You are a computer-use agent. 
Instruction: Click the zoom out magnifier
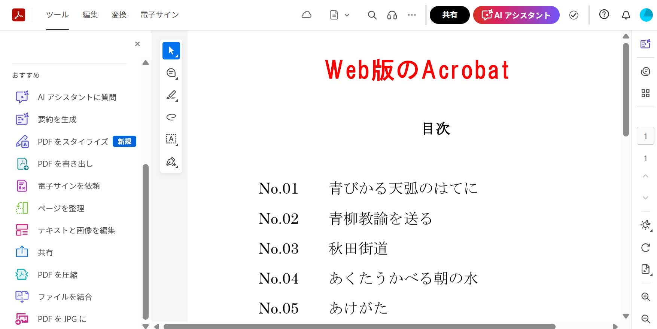pos(645,319)
